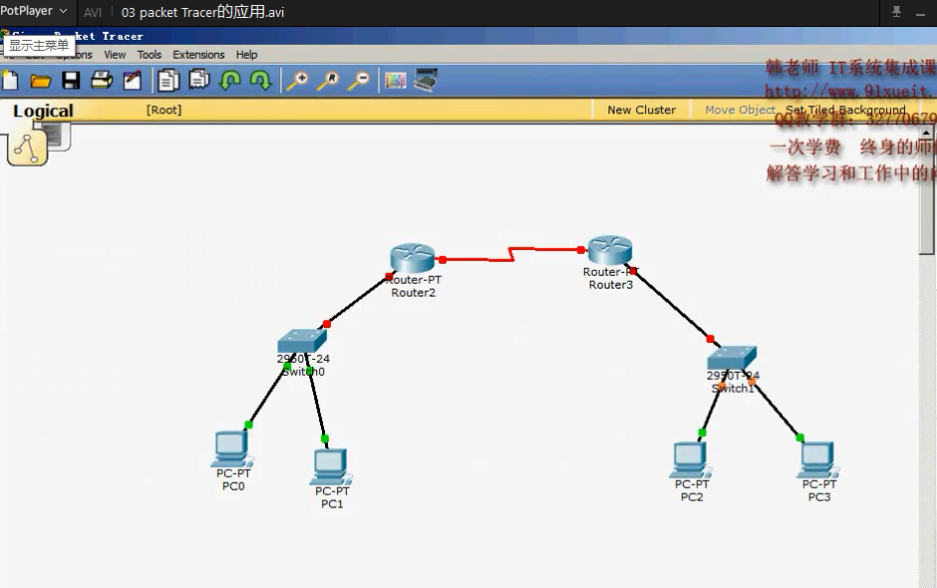Create a new file using toolbar icon

[10, 80]
